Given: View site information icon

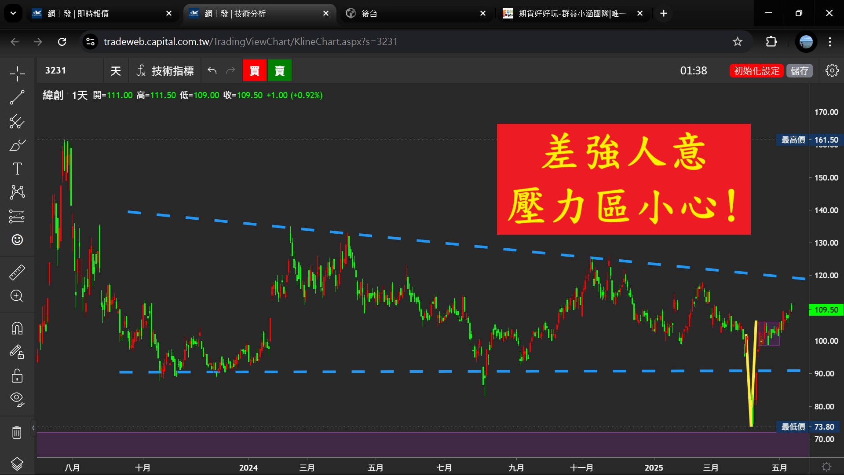Looking at the screenshot, I should [x=90, y=41].
